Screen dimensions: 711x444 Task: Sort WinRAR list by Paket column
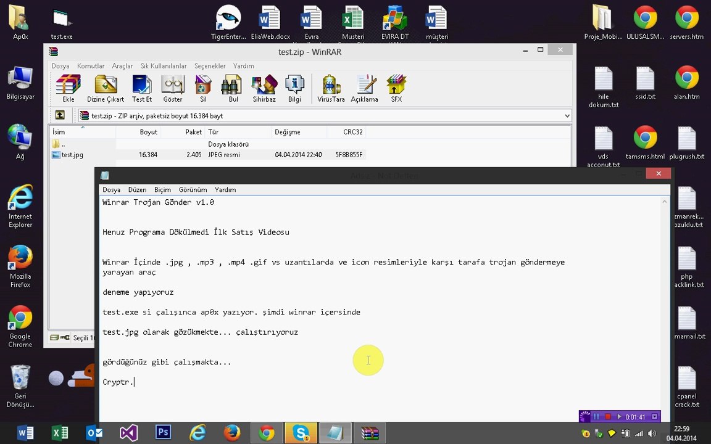point(182,132)
